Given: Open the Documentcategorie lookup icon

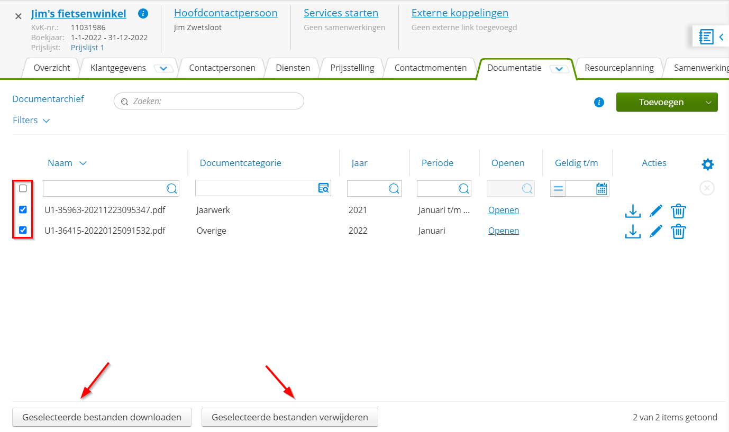Looking at the screenshot, I should 323,188.
